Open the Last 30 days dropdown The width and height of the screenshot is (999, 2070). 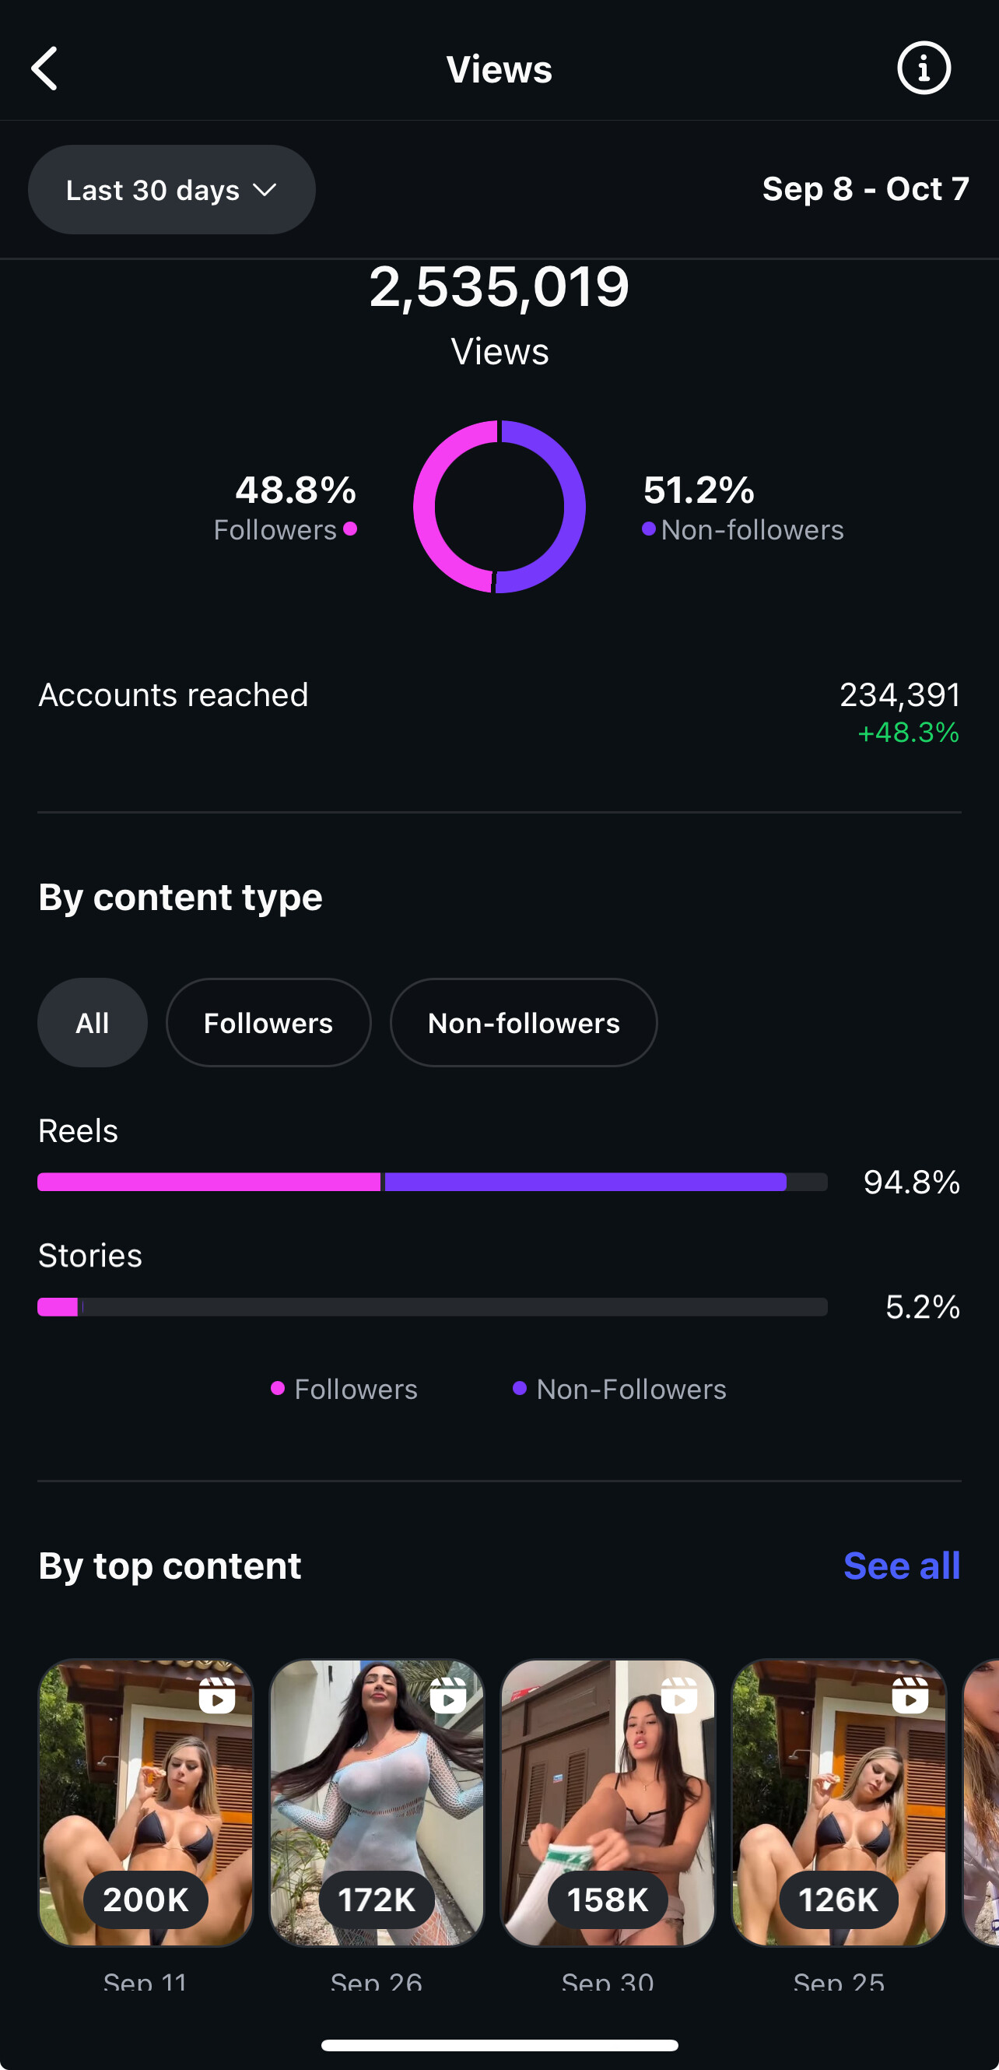pyautogui.click(x=172, y=191)
